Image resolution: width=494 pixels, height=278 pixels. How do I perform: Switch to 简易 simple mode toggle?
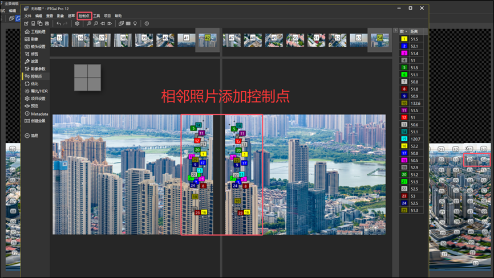coord(31,136)
